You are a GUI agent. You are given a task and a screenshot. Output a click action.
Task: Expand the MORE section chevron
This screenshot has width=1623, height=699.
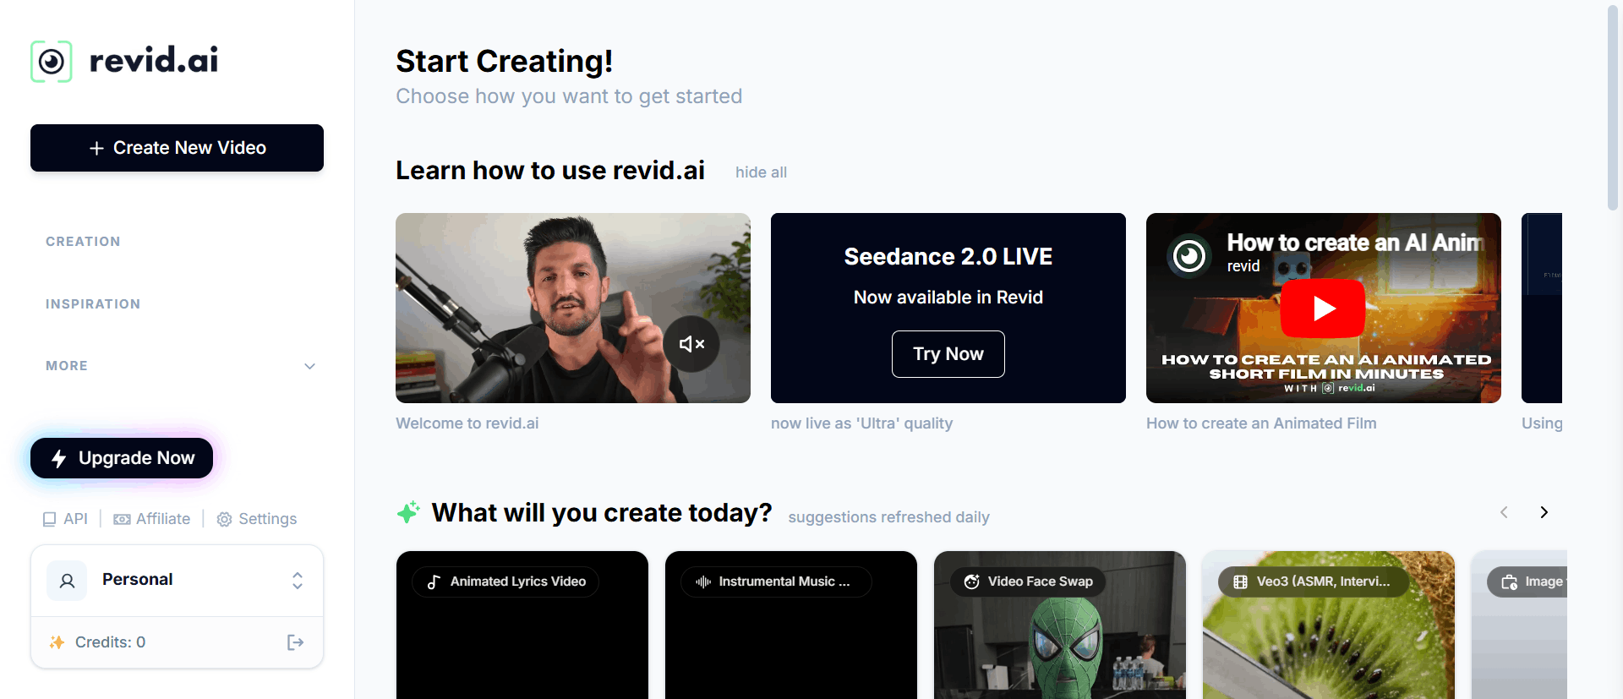click(309, 366)
